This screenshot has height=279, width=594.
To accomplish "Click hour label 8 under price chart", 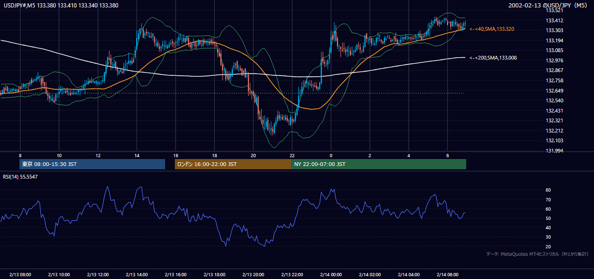I will 20,155.
